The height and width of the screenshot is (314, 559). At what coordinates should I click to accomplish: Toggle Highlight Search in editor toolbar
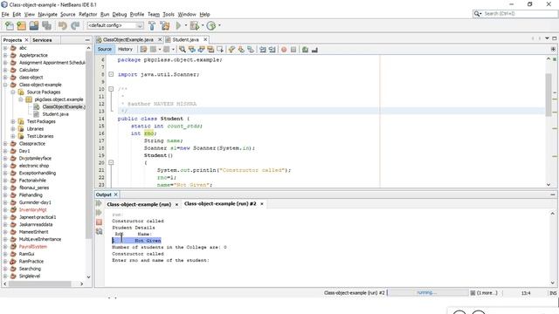[x=210, y=50]
